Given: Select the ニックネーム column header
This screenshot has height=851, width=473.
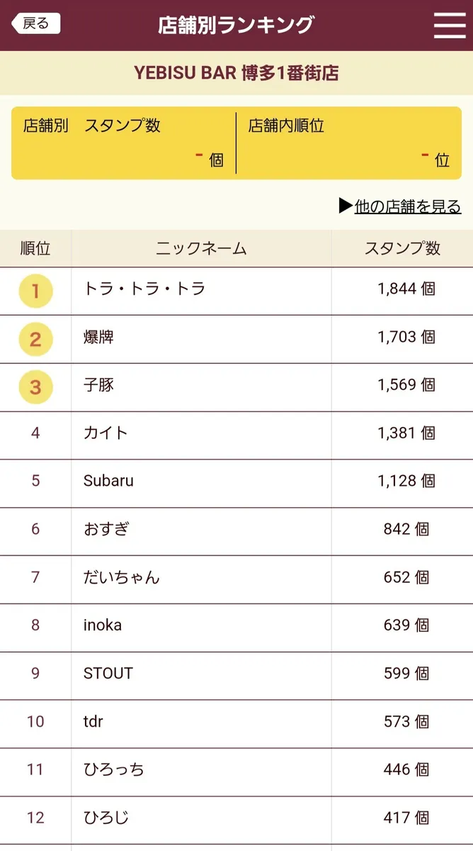Looking at the screenshot, I should pyautogui.click(x=201, y=248).
